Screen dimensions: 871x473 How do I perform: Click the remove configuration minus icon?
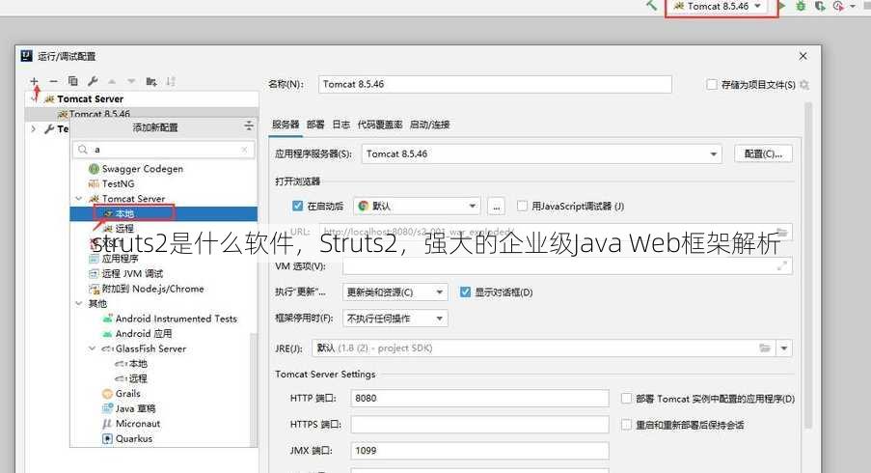tap(53, 81)
